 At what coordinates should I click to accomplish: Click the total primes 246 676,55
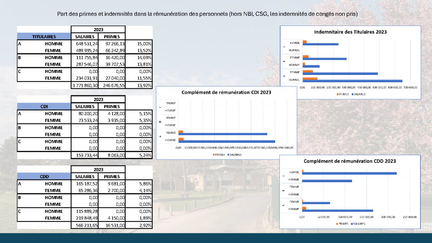click(114, 85)
